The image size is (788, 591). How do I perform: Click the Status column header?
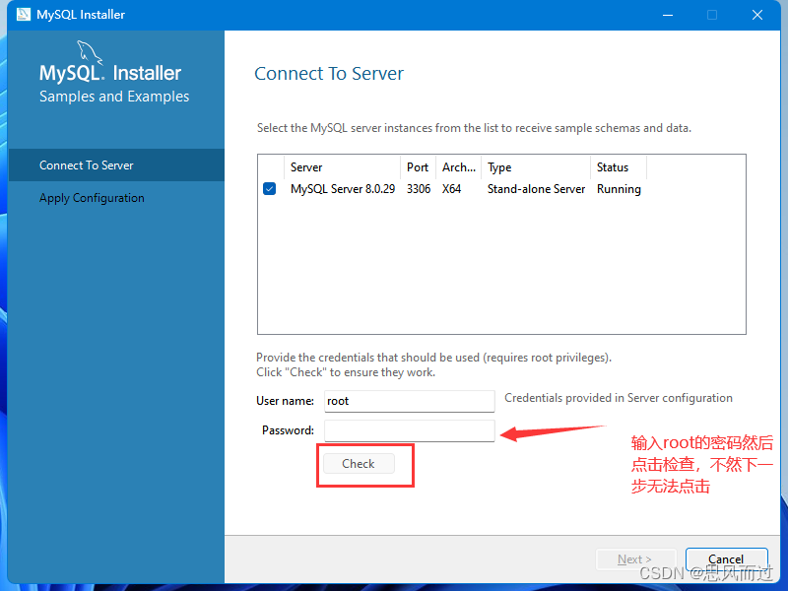point(619,167)
